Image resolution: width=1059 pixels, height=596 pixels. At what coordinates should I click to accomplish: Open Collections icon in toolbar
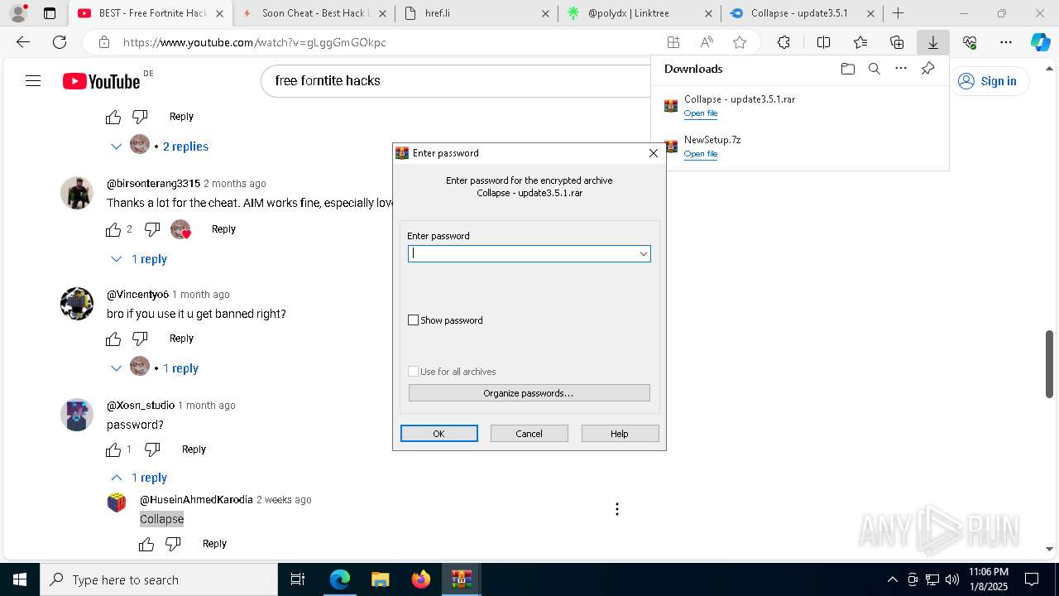click(x=897, y=42)
